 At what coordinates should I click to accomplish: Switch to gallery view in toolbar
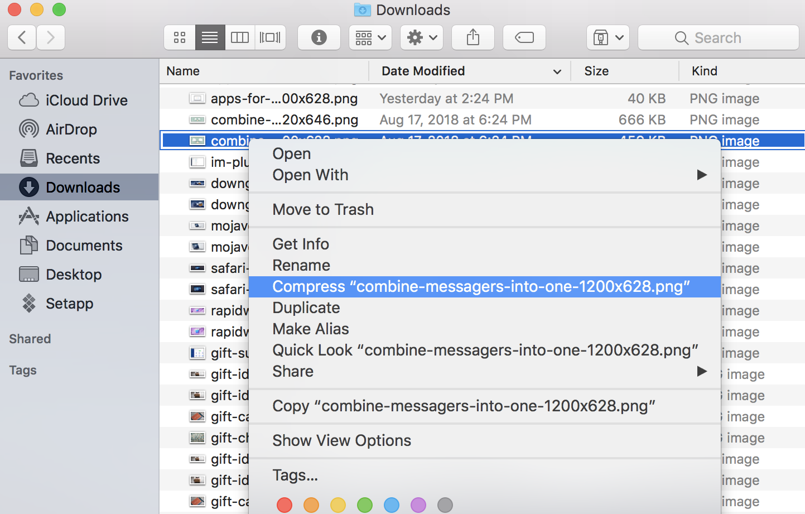(270, 37)
